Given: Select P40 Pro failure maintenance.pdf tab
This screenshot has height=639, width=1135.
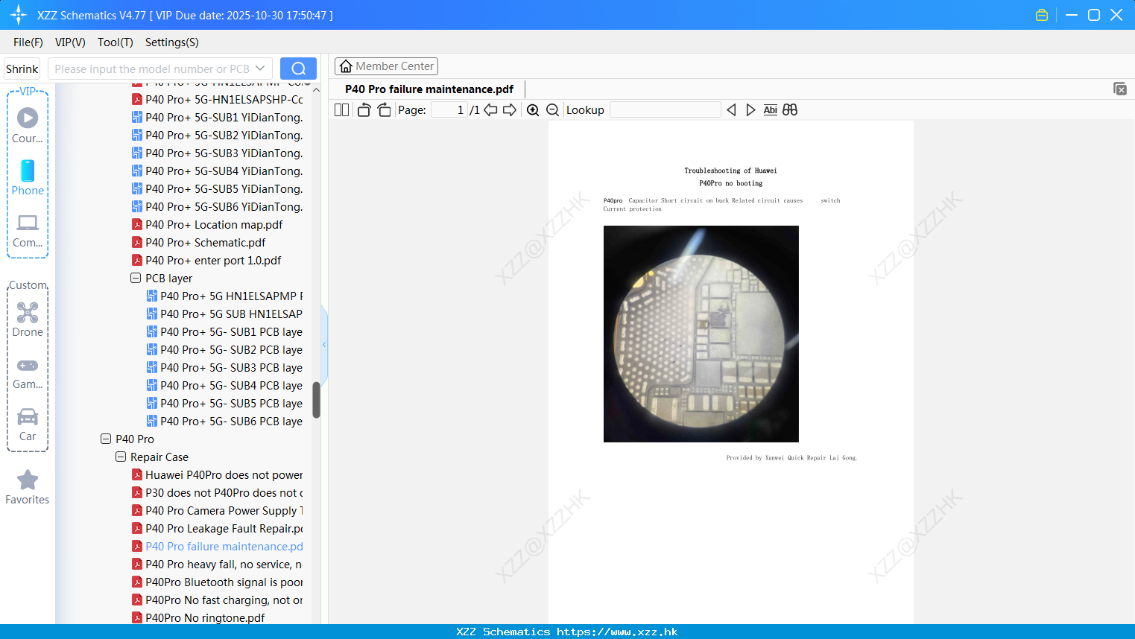Looking at the screenshot, I should tap(429, 89).
